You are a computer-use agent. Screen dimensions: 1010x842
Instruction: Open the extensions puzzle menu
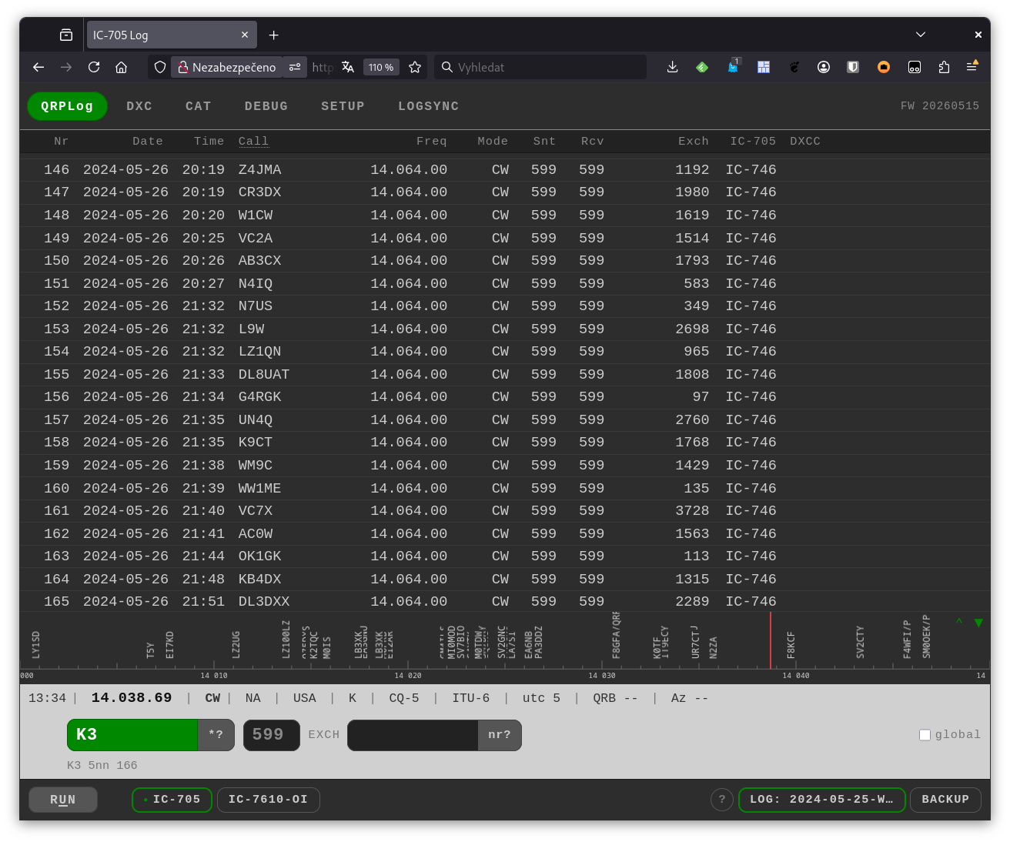[944, 68]
